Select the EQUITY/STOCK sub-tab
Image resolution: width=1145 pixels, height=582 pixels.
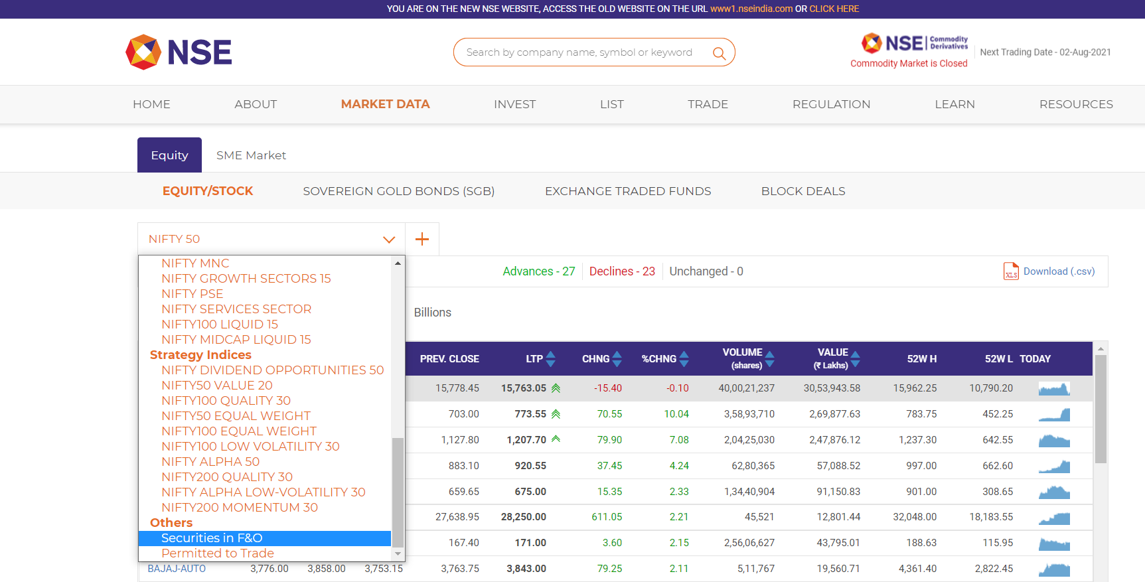click(208, 191)
